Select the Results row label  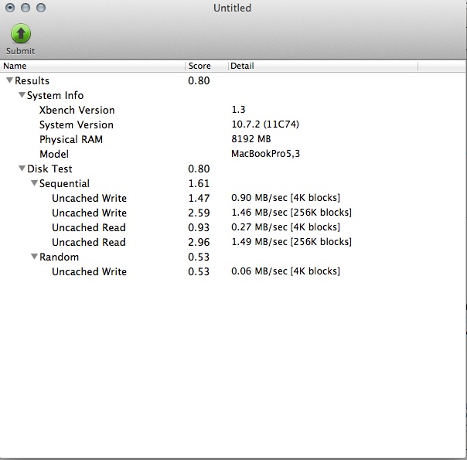pos(32,80)
